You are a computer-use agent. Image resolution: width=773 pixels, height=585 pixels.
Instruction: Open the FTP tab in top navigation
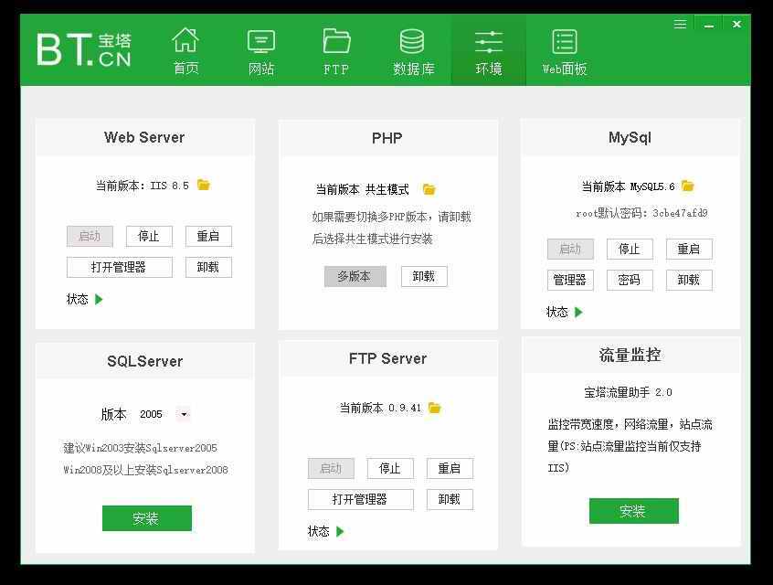point(337,51)
